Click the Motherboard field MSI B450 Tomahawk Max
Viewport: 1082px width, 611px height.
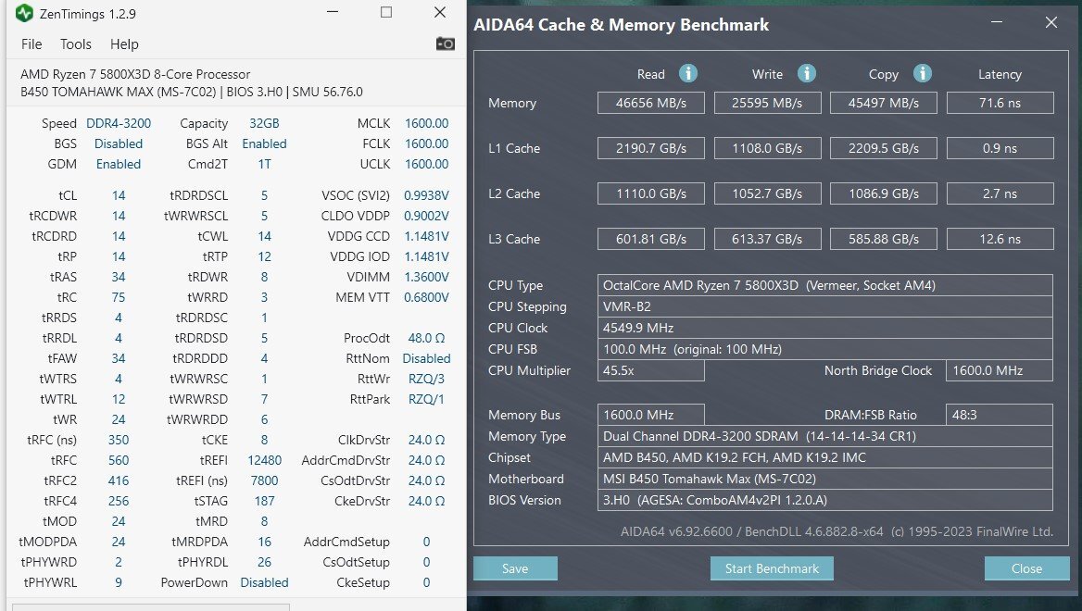825,479
